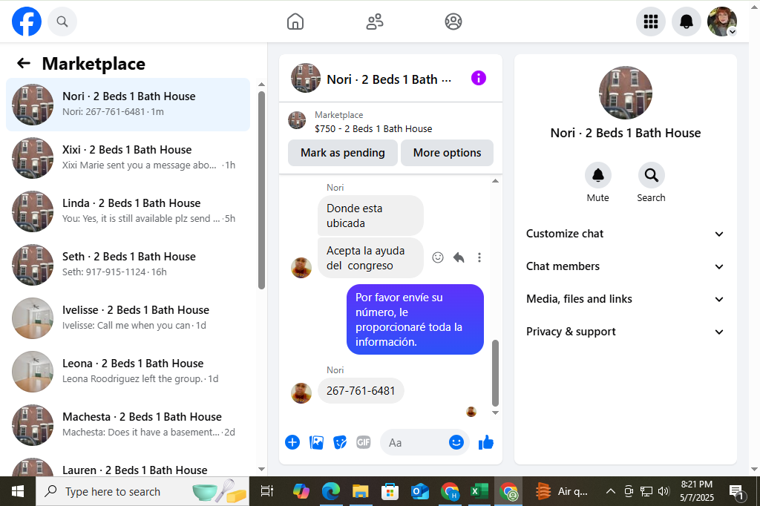Screen dimensions: 760x506
Task: Click the 267-761-6481 message bubble
Action: [361, 391]
